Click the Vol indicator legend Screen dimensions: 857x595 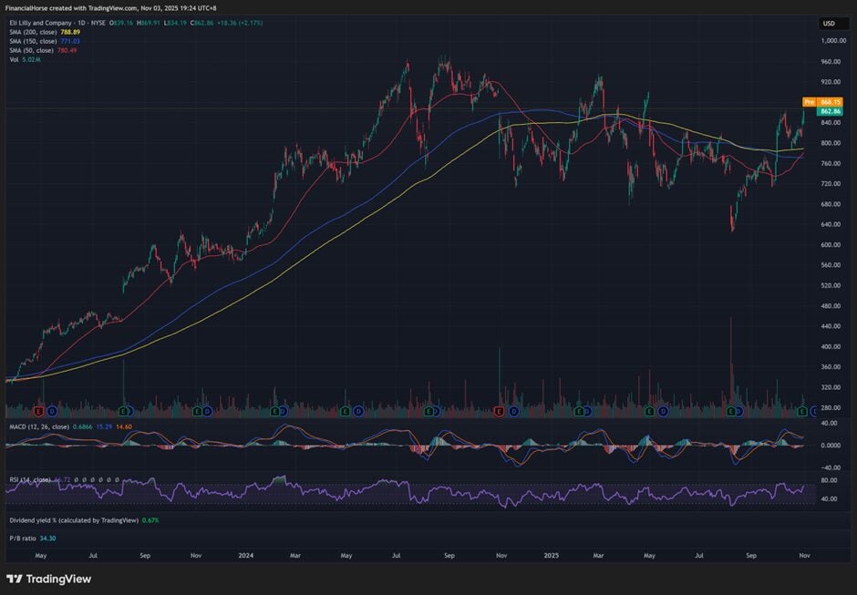point(13,59)
